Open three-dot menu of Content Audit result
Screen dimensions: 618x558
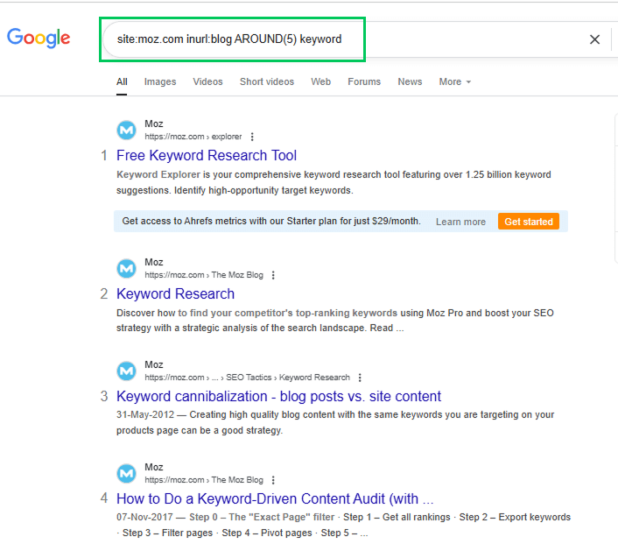click(273, 480)
